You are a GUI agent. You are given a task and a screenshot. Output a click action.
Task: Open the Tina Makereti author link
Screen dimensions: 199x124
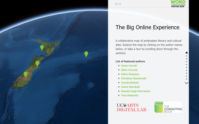click(130, 95)
